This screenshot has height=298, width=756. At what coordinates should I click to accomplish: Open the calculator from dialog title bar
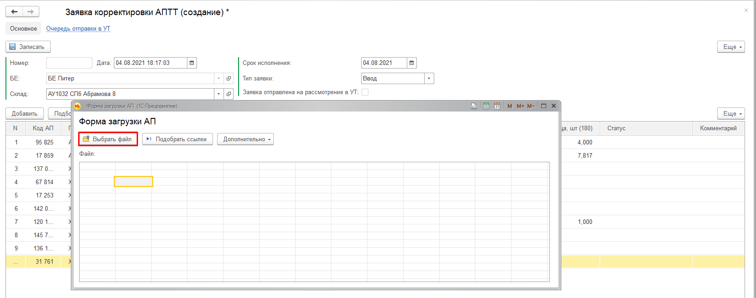point(486,106)
